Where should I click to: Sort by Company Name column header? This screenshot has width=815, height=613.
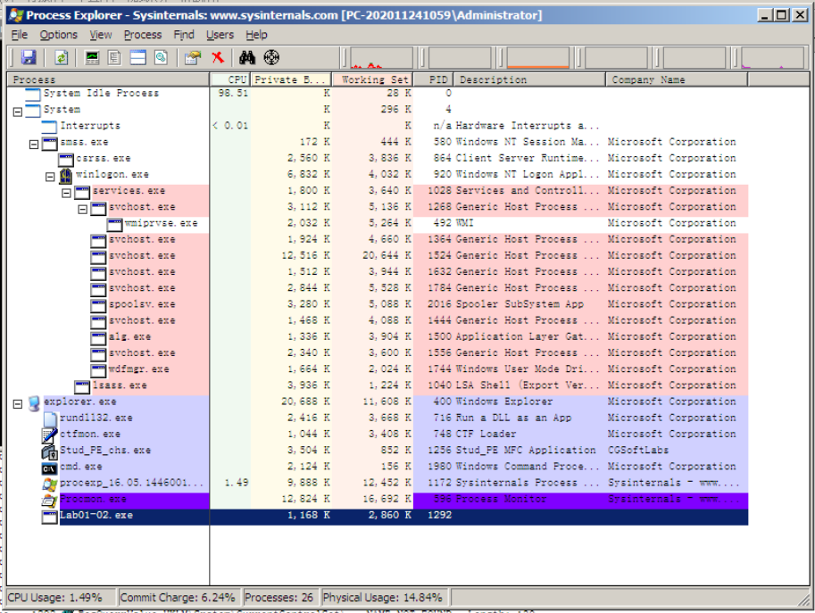pos(677,79)
